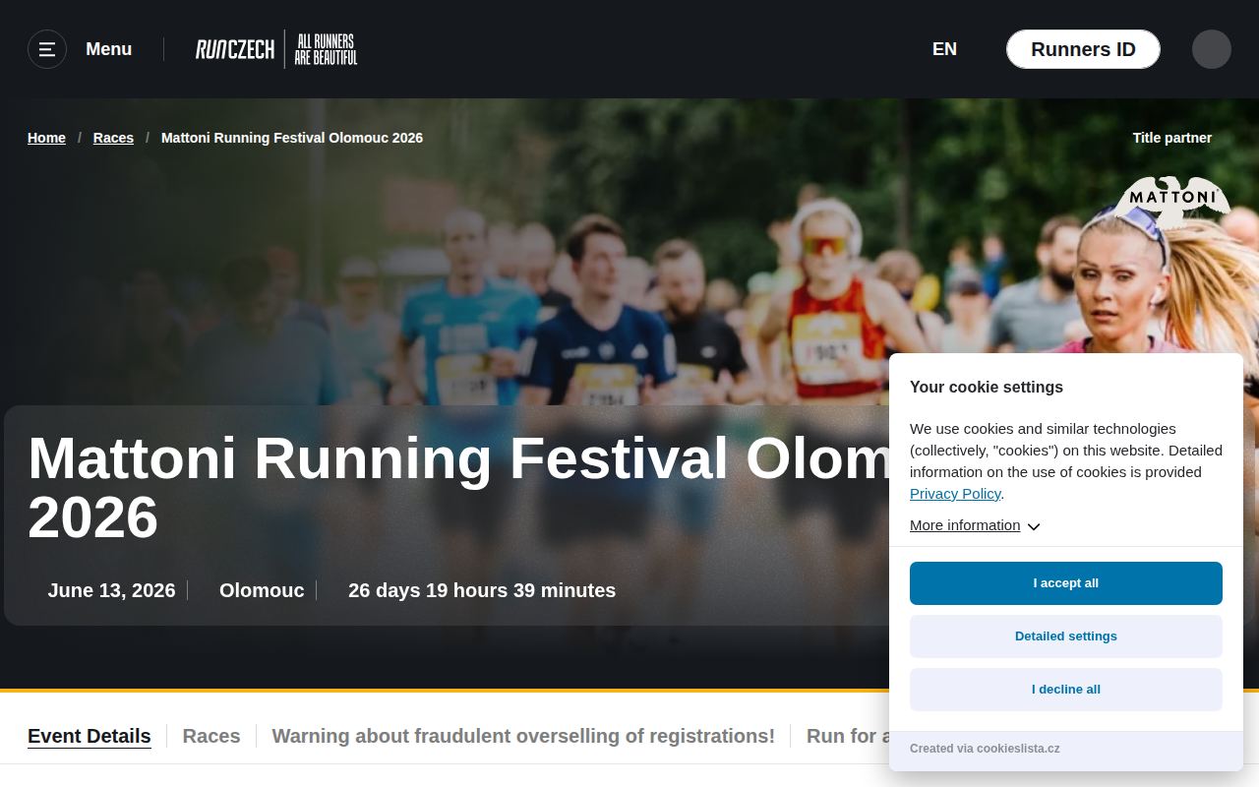This screenshot has height=787, width=1259.
Task: Go to Home breadcrumb link
Action: pos(46,138)
